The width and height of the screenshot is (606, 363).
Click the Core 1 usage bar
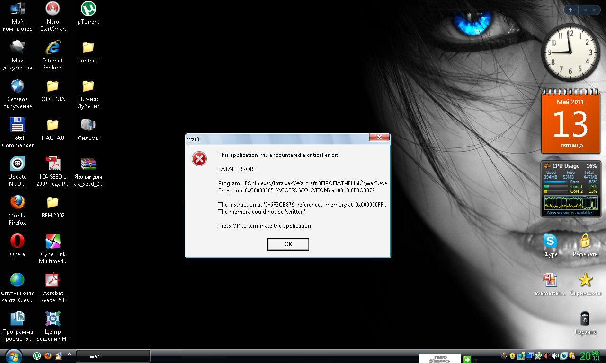[x=556, y=187]
